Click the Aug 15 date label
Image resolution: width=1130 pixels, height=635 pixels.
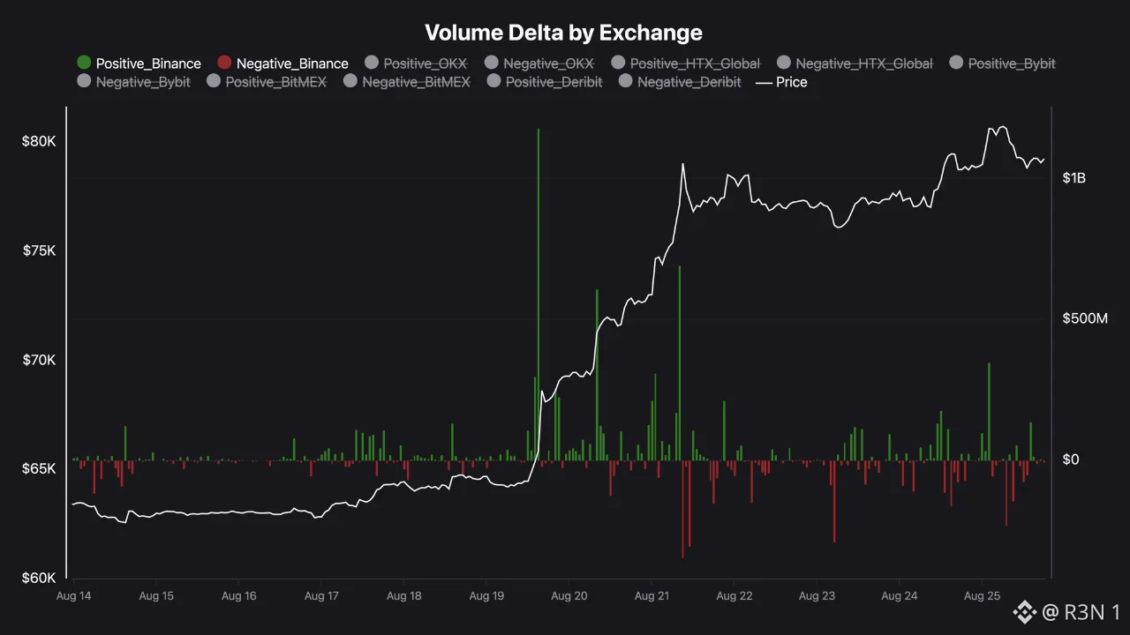[156, 596]
